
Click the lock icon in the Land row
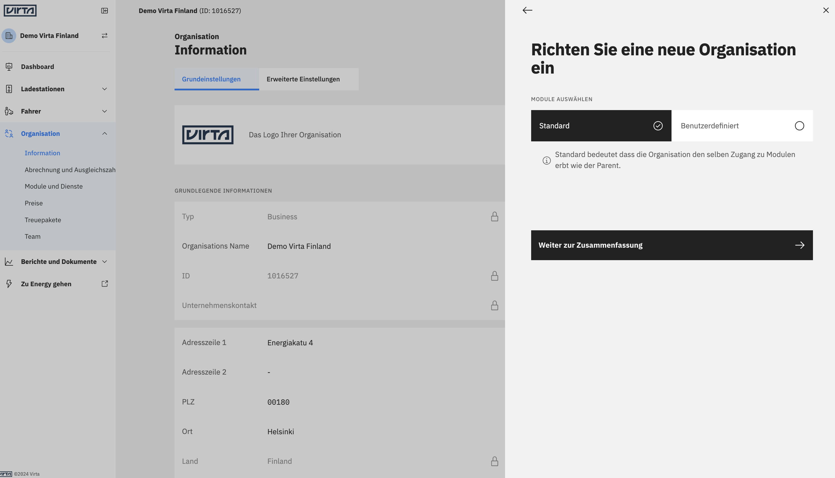point(494,461)
